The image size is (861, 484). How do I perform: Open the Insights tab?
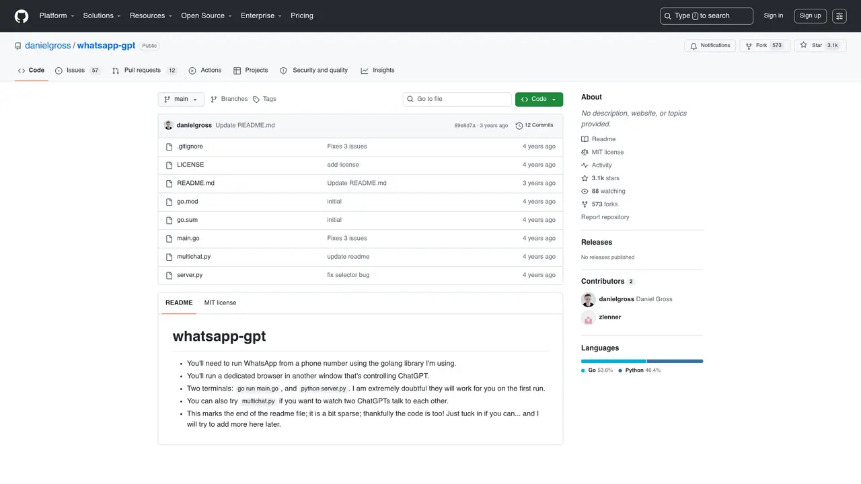(x=378, y=71)
